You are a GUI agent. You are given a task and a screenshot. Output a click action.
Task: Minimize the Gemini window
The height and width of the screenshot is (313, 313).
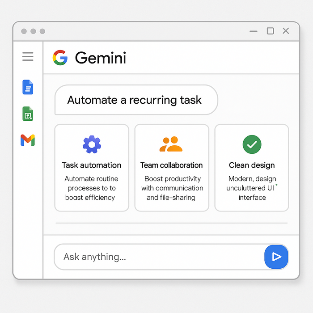click(254, 31)
